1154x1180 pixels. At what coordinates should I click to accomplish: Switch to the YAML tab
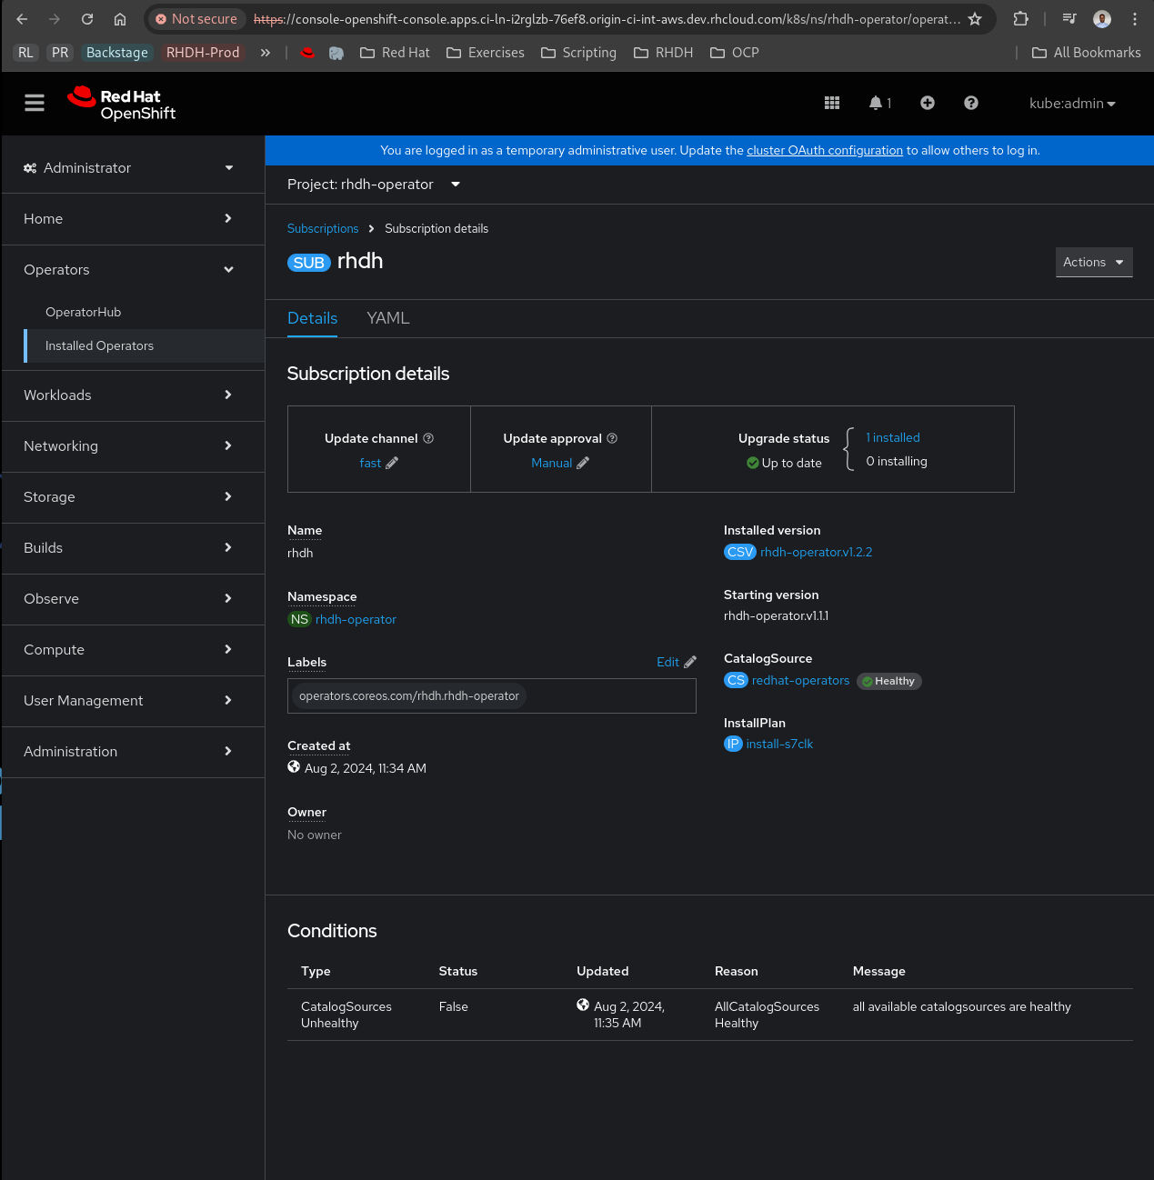click(387, 318)
